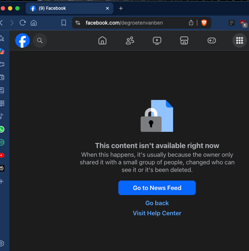Open the Facebook Home tab icon
The width and height of the screenshot is (249, 251).
[x=102, y=40]
